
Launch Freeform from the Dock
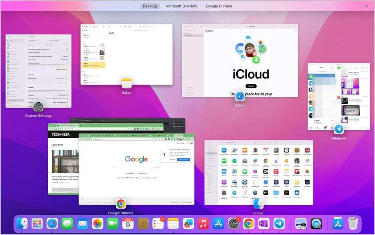coord(189,224)
